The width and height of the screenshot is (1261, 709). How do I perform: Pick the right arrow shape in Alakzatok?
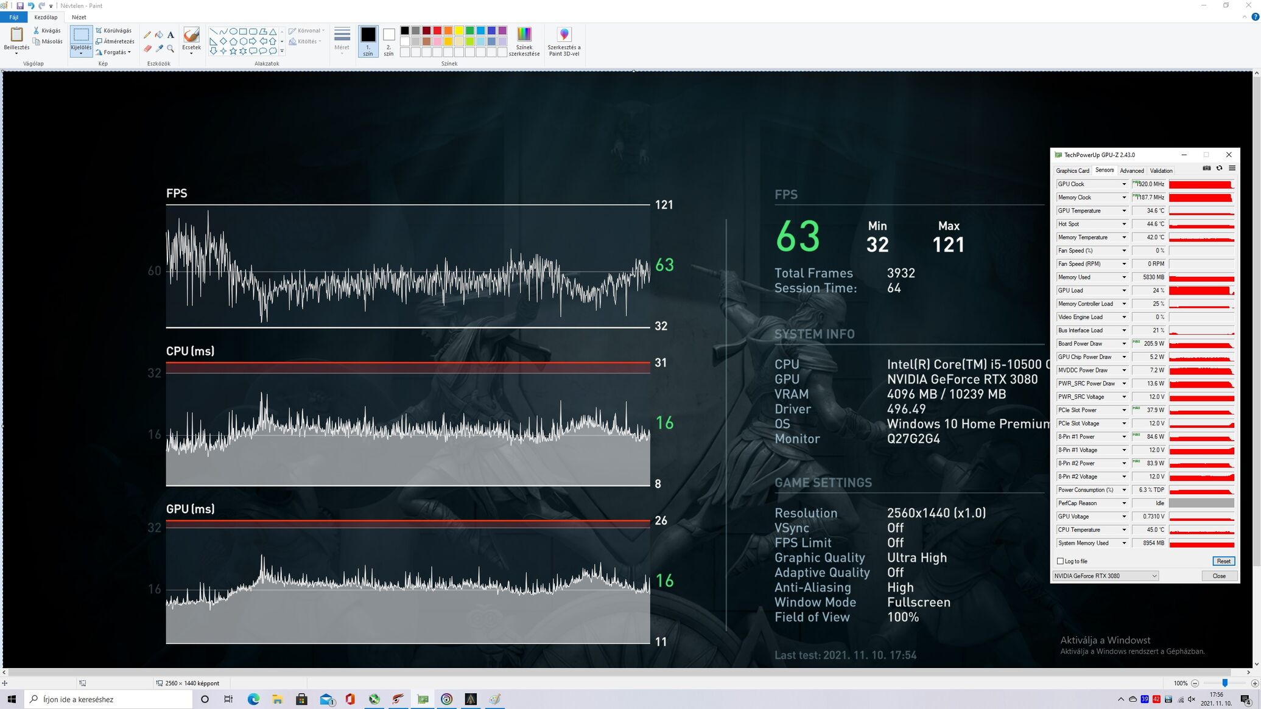pos(253,41)
